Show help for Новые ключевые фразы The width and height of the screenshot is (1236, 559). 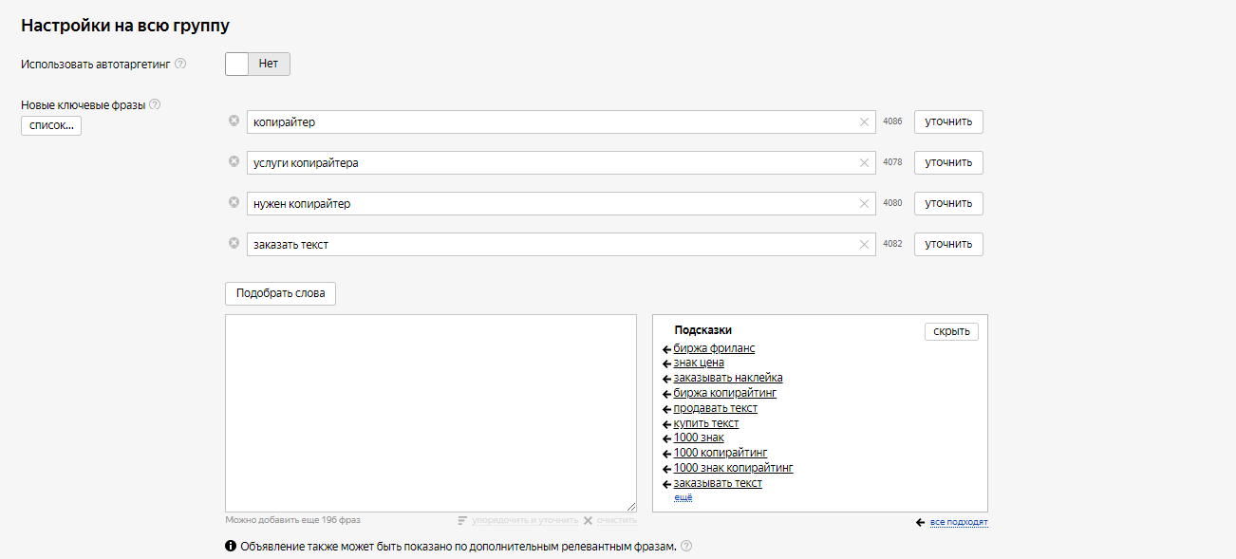pyautogui.click(x=155, y=105)
